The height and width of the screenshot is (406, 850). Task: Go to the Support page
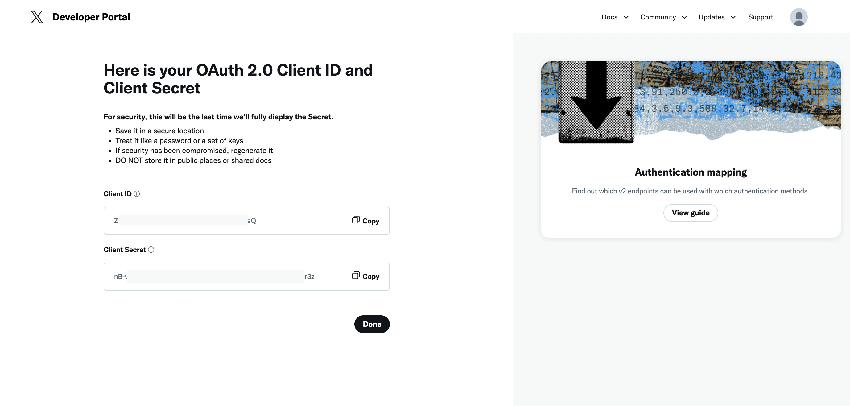761,17
